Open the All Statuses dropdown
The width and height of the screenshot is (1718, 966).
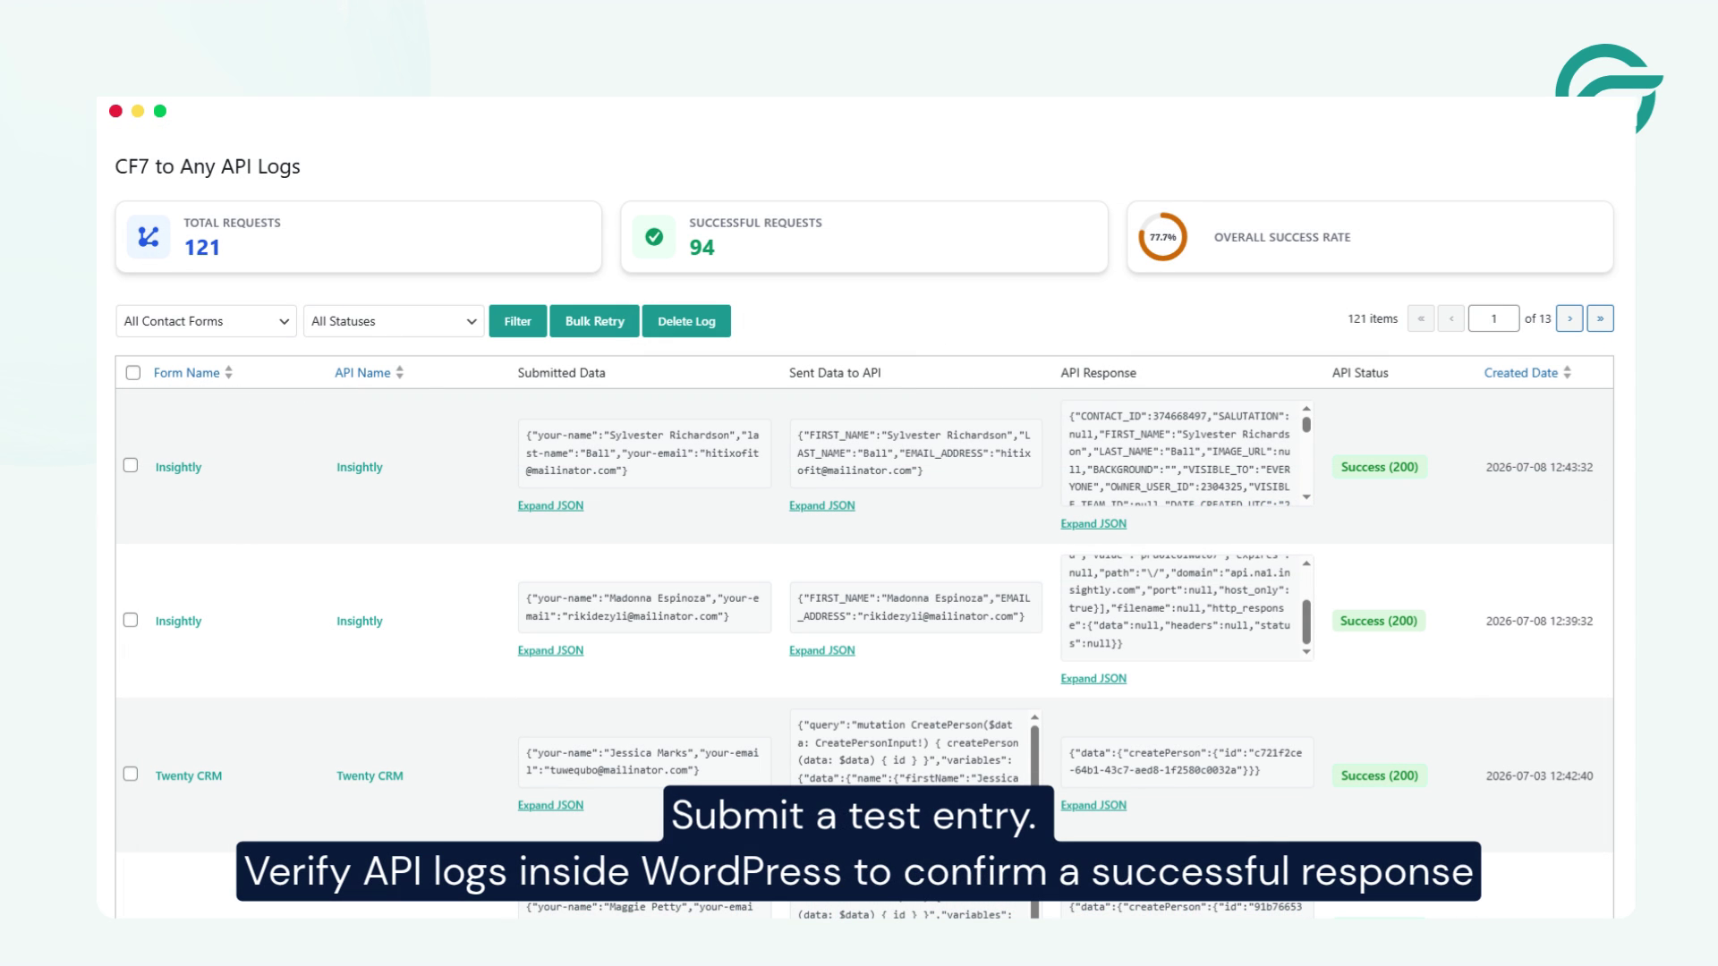click(394, 321)
